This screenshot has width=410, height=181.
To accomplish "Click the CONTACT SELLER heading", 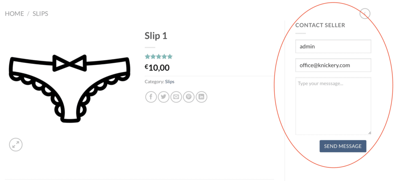I will point(320,25).
